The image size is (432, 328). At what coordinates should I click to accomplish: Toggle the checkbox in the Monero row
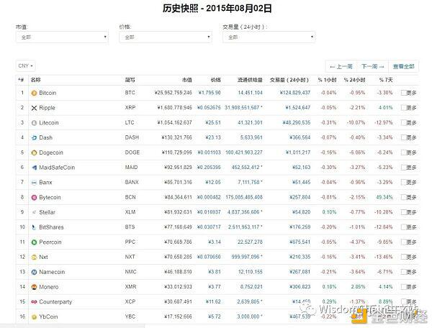pos(403,287)
